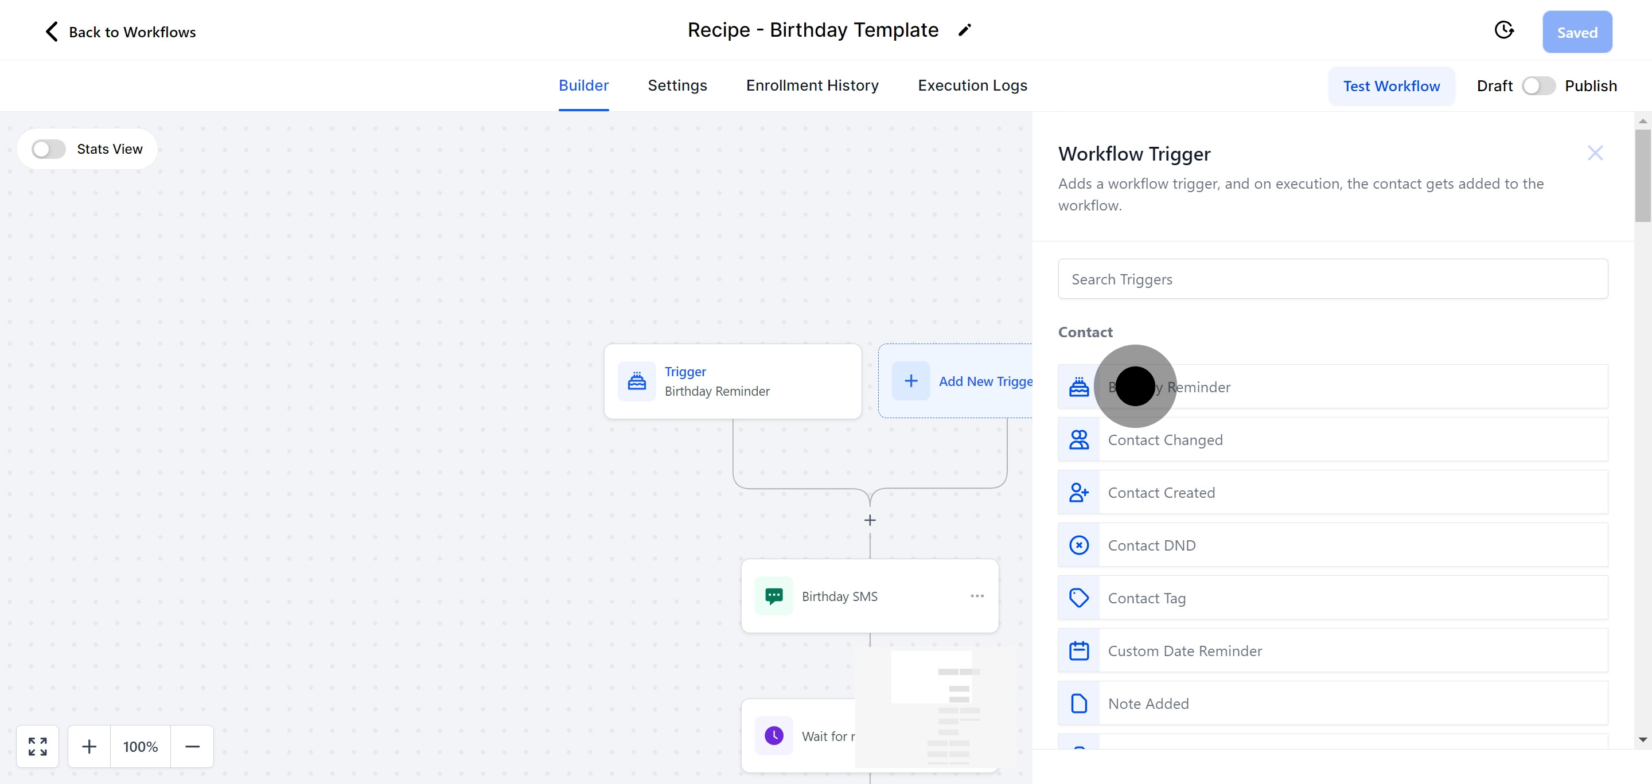Screen dimensions: 1652x784
Task: Open the Execution Logs tab
Action: (x=972, y=86)
